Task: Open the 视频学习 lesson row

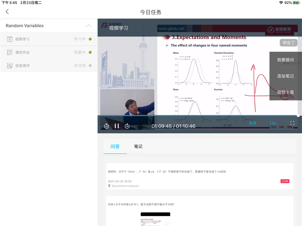Action: (49, 39)
